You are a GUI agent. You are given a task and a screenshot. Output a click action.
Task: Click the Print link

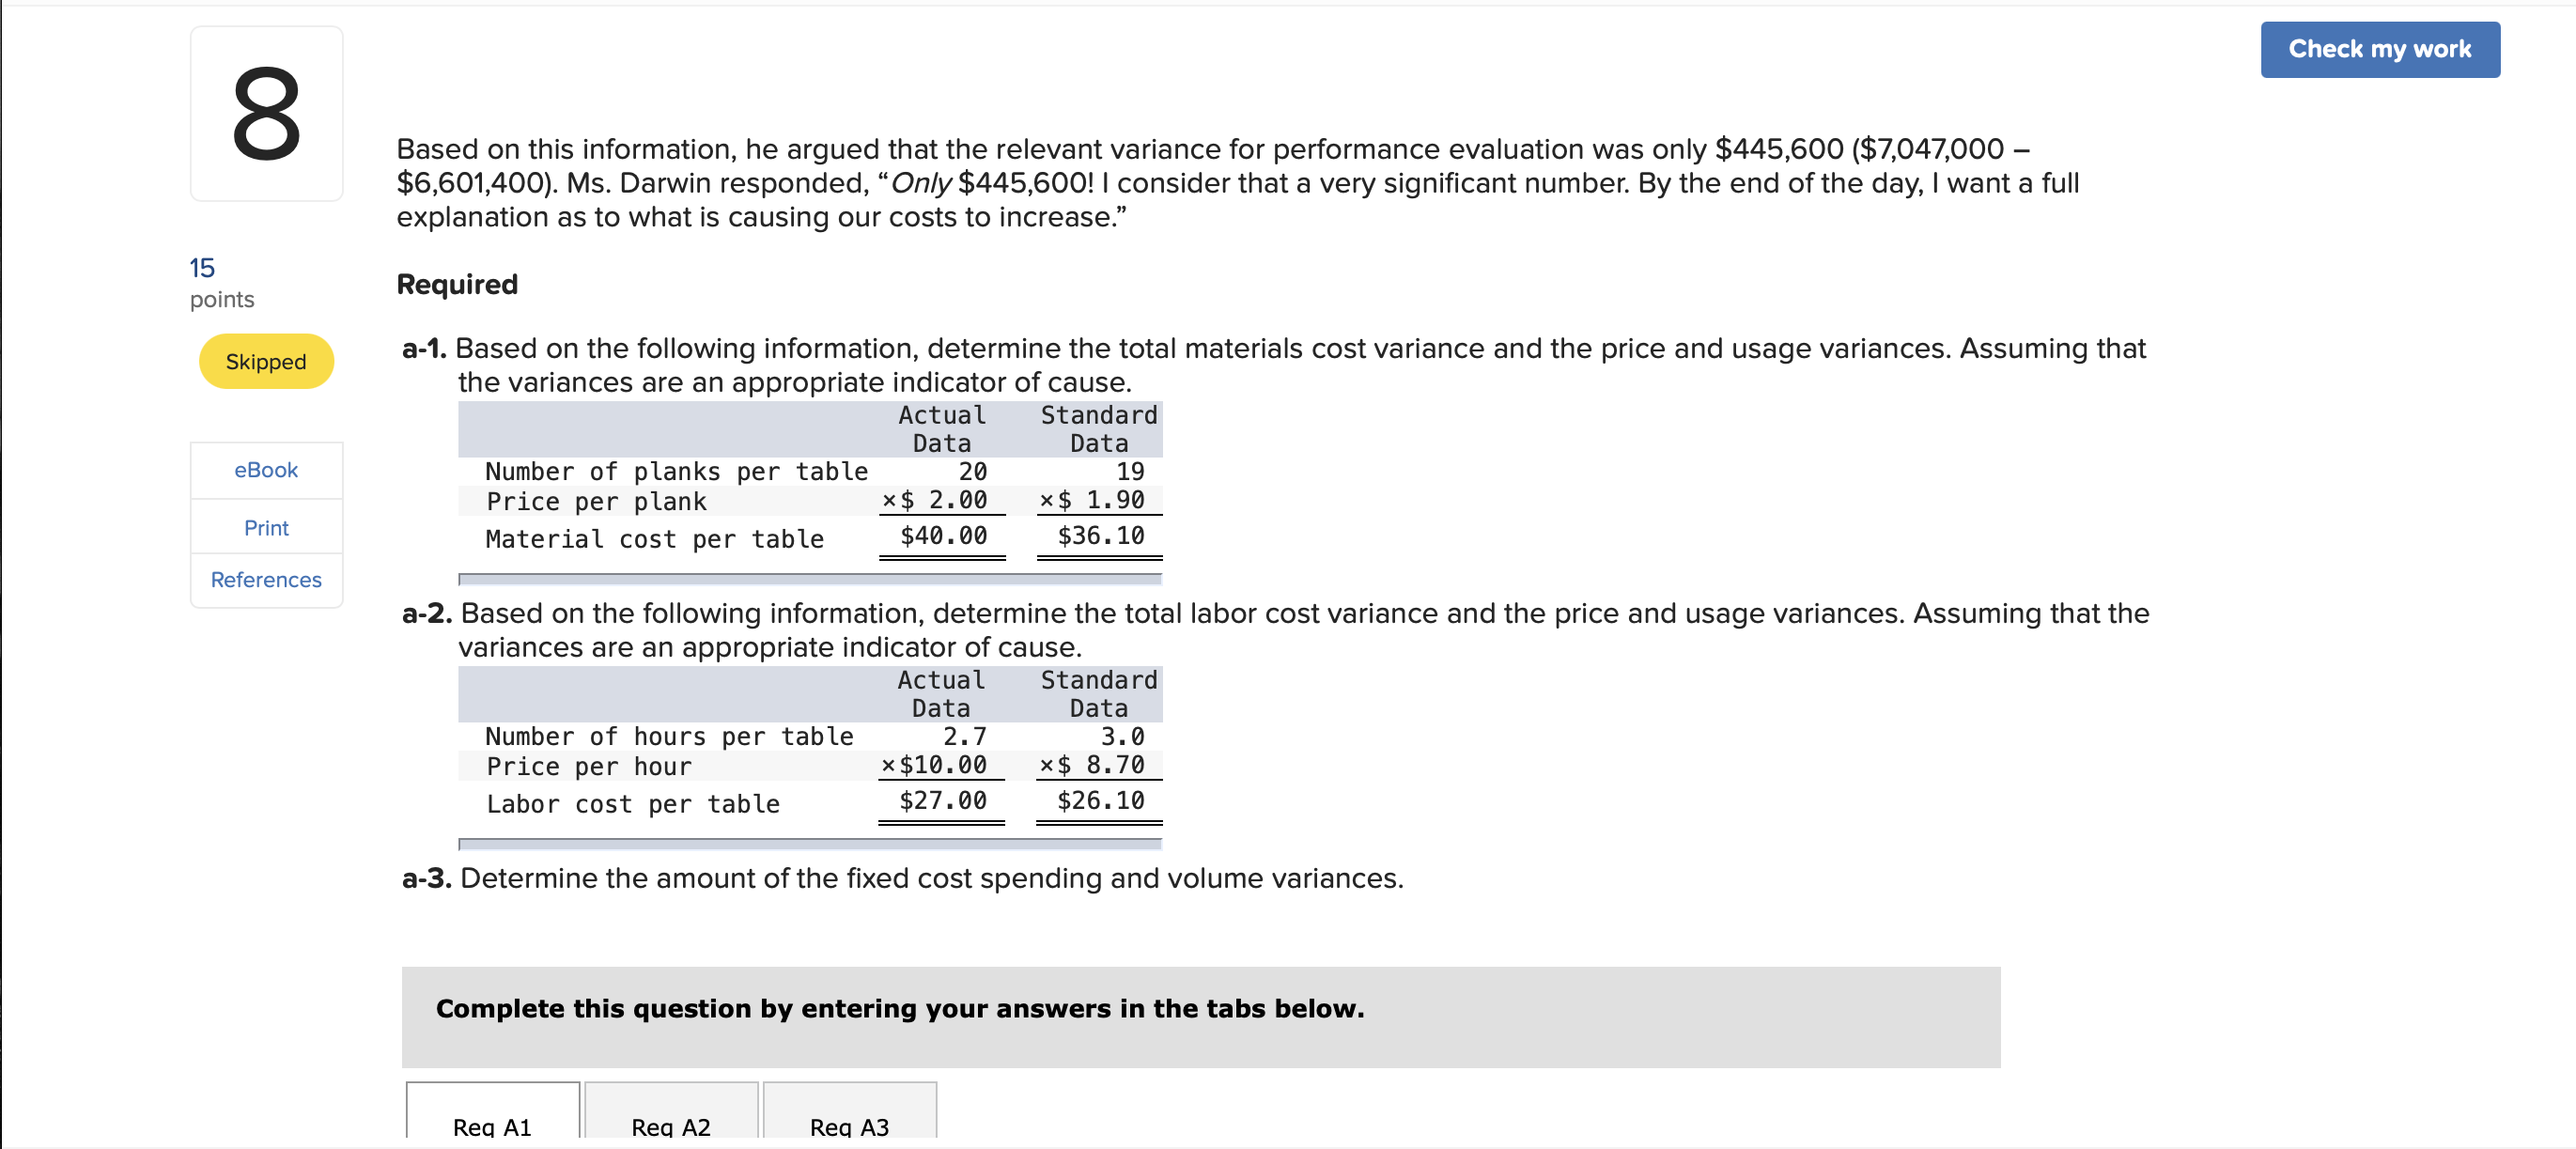pos(265,528)
